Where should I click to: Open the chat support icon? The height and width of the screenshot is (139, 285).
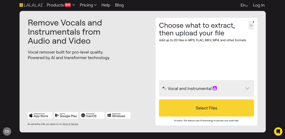click(x=278, y=132)
